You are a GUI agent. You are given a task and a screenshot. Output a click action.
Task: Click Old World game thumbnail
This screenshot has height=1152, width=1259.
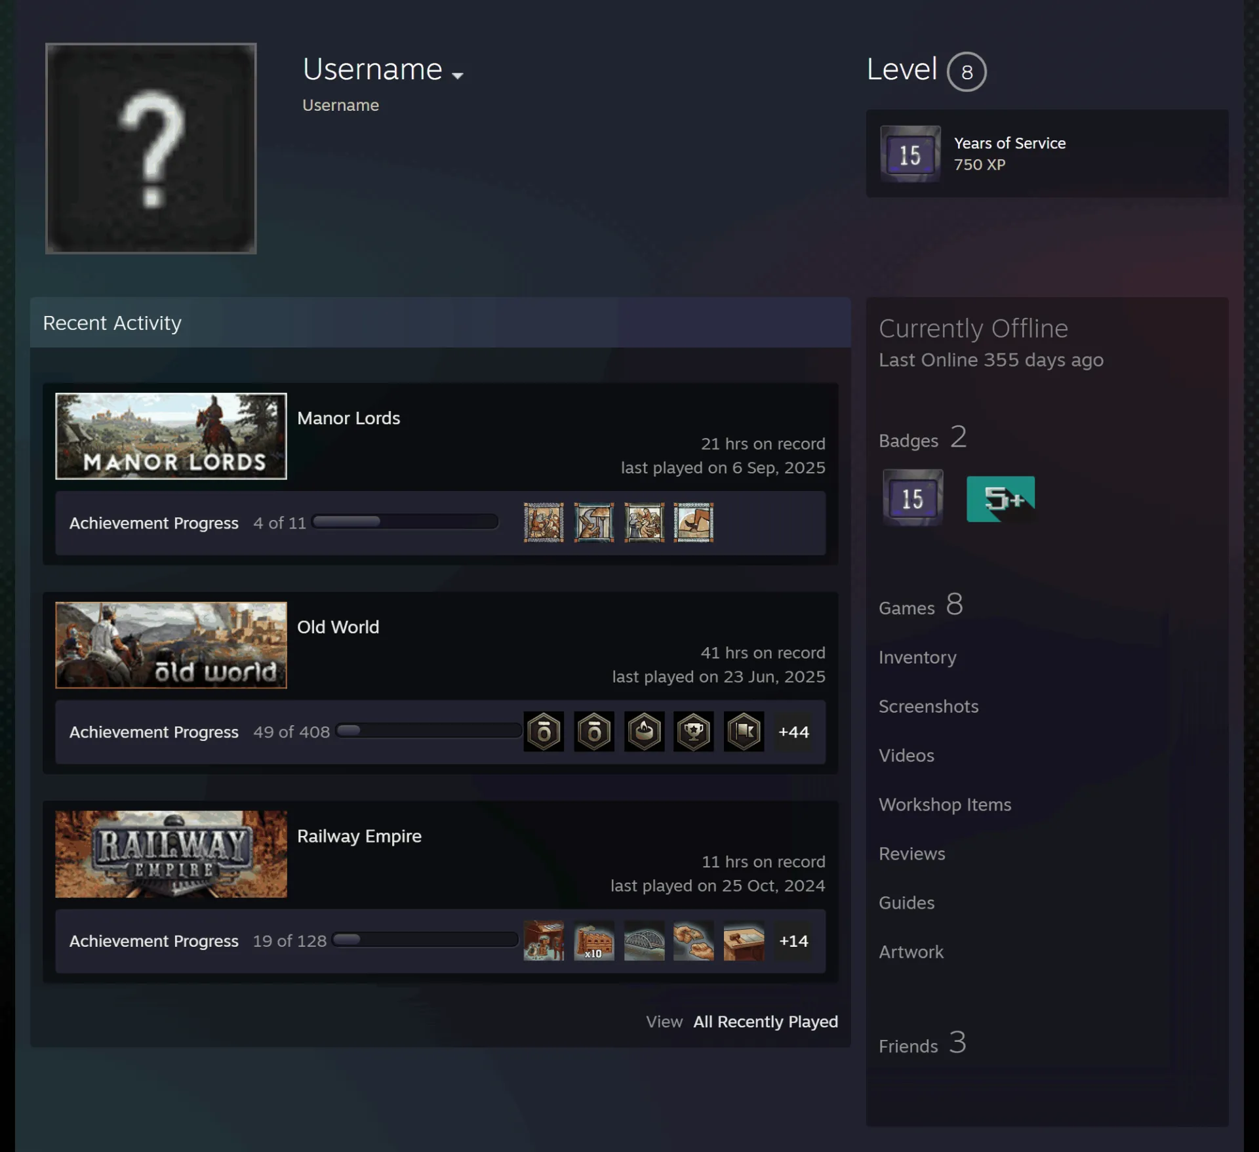point(171,645)
